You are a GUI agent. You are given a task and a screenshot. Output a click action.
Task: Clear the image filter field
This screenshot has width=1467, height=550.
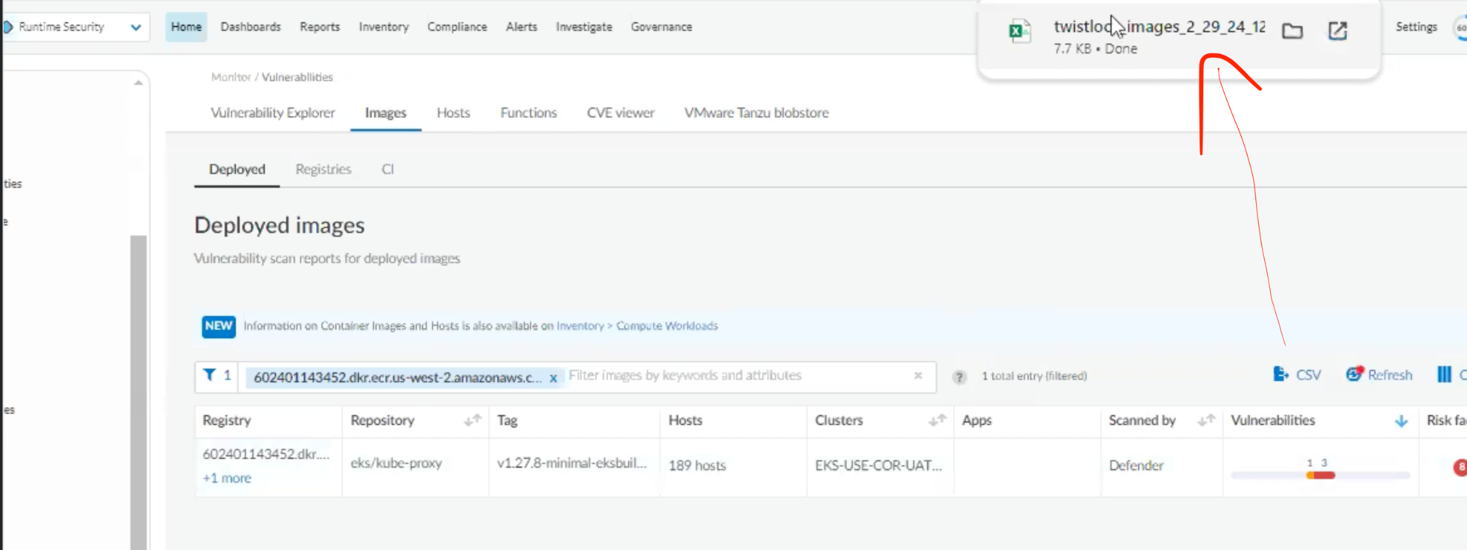(918, 375)
